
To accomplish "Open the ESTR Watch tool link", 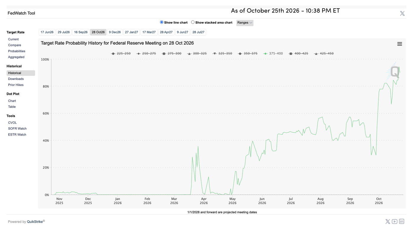I will (17, 134).
